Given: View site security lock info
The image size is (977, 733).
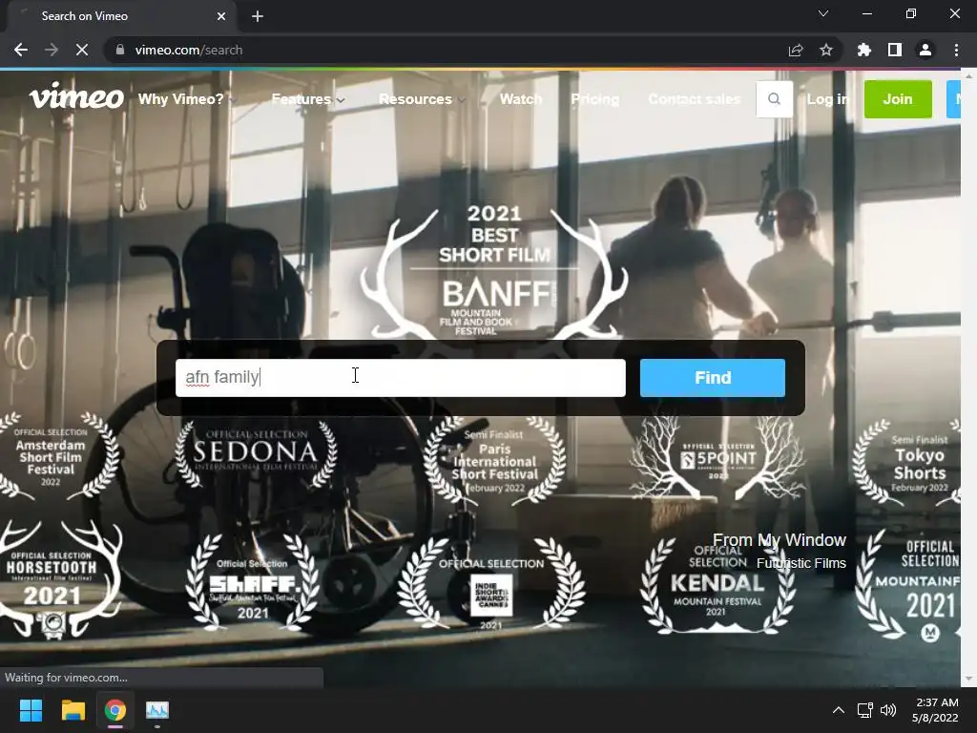Looking at the screenshot, I should (x=120, y=50).
